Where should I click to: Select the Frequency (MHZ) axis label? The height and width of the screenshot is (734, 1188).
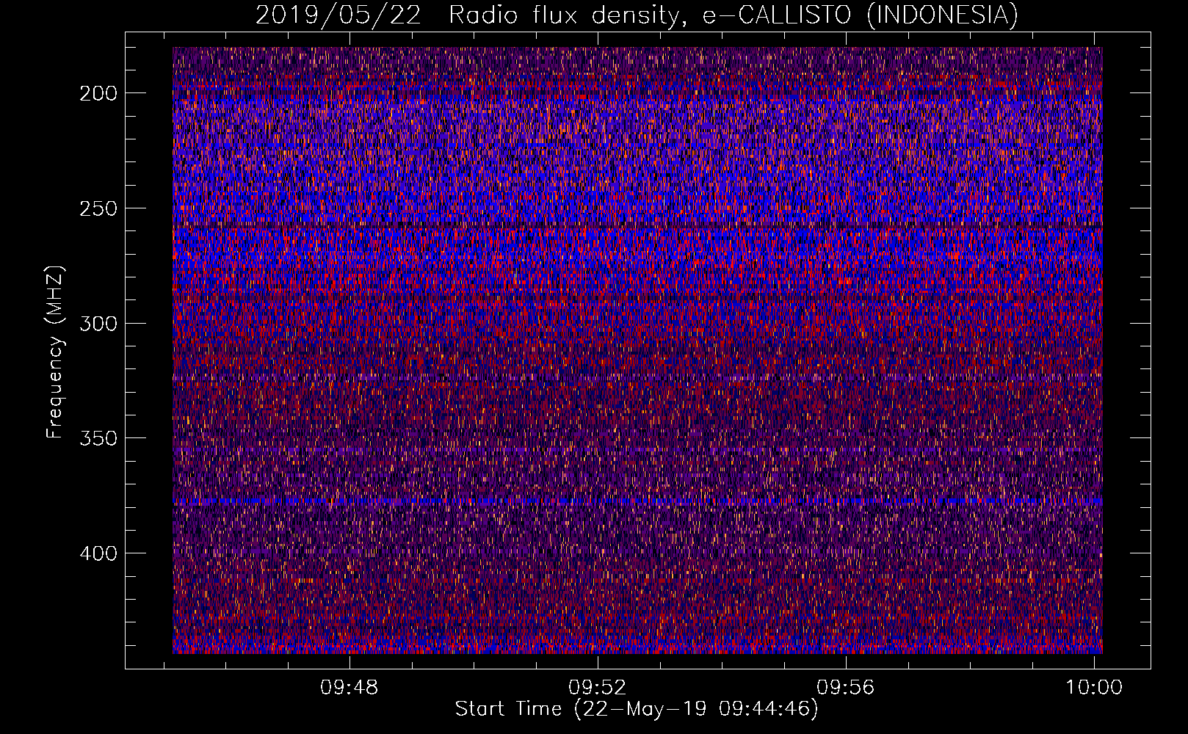[x=54, y=352]
